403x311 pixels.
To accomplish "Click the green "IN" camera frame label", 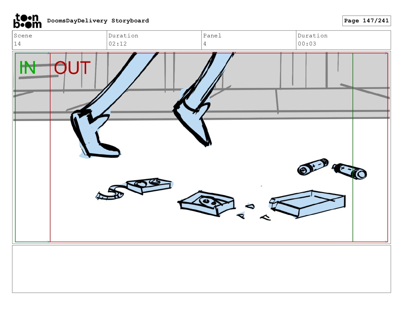I will [x=27, y=68].
